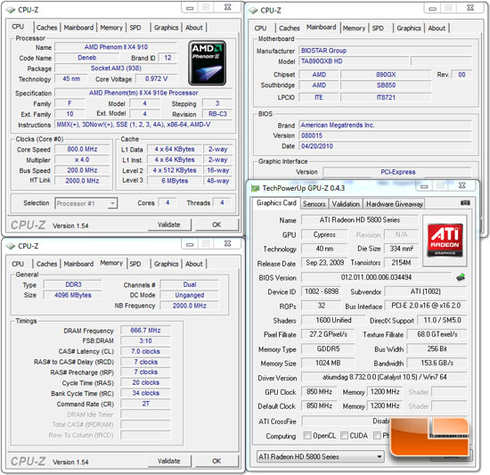490x475 pixels.
Task: Close the top-left CPU-Z CPU window
Action: tap(228, 7)
